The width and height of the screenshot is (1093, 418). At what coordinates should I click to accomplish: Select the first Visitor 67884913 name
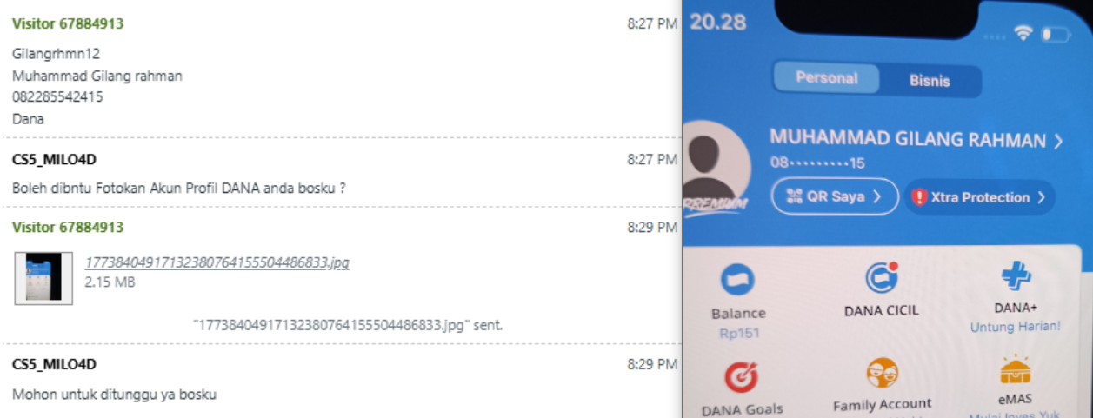coord(68,23)
